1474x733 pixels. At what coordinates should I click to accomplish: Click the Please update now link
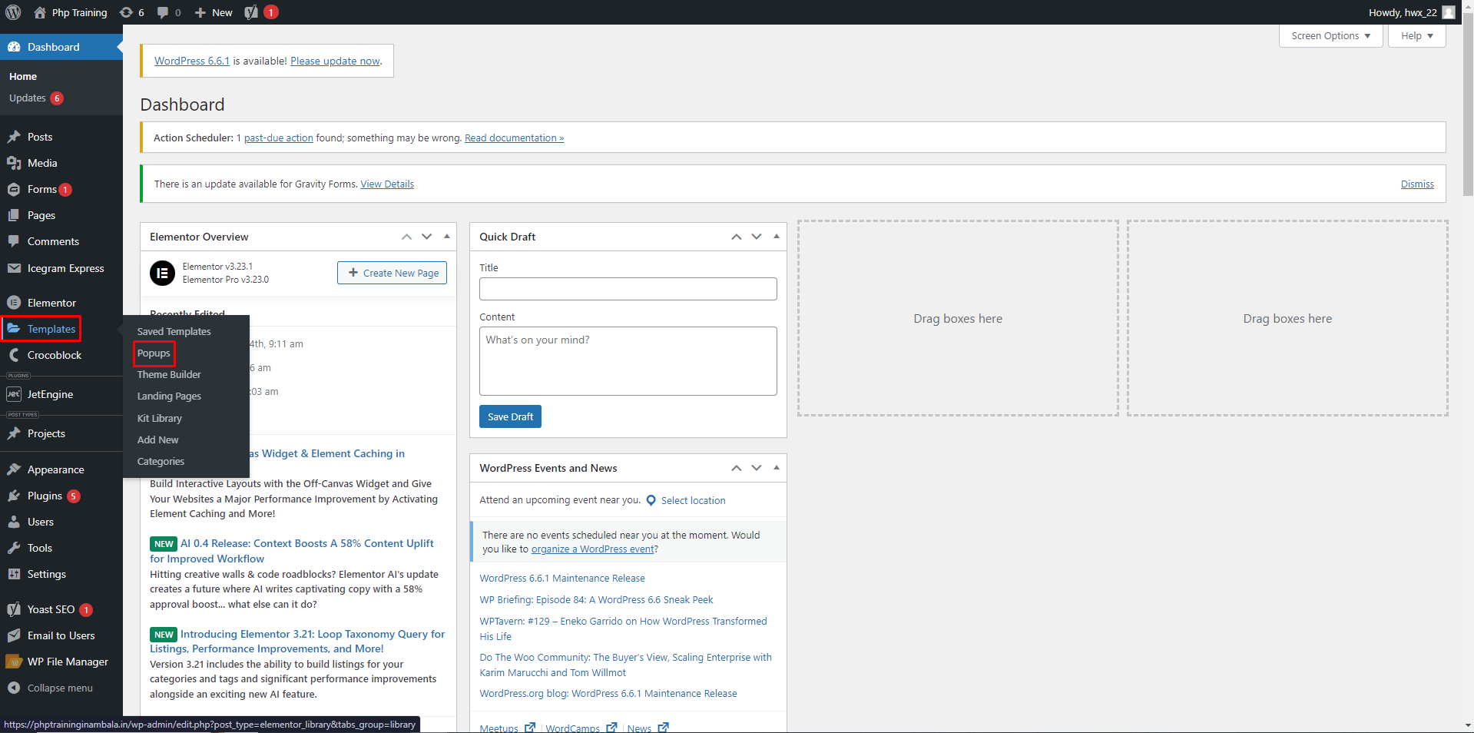point(335,61)
